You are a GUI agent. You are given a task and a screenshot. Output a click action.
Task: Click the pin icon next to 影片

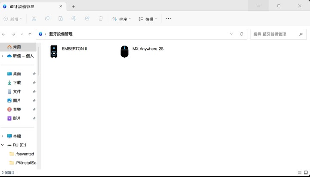tap(34, 118)
